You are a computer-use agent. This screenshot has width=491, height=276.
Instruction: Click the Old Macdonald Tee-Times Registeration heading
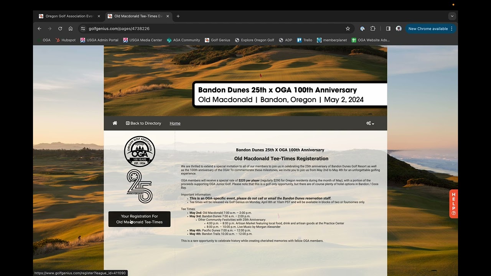pyautogui.click(x=281, y=158)
